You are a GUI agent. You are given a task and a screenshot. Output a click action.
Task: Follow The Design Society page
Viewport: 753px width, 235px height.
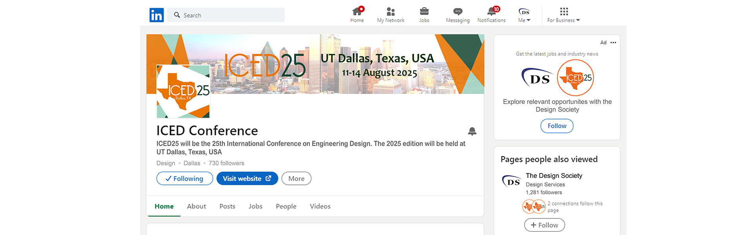coord(544,225)
